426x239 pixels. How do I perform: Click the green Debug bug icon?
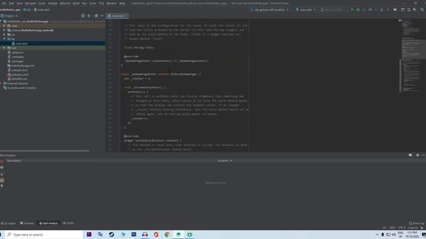point(358,9)
